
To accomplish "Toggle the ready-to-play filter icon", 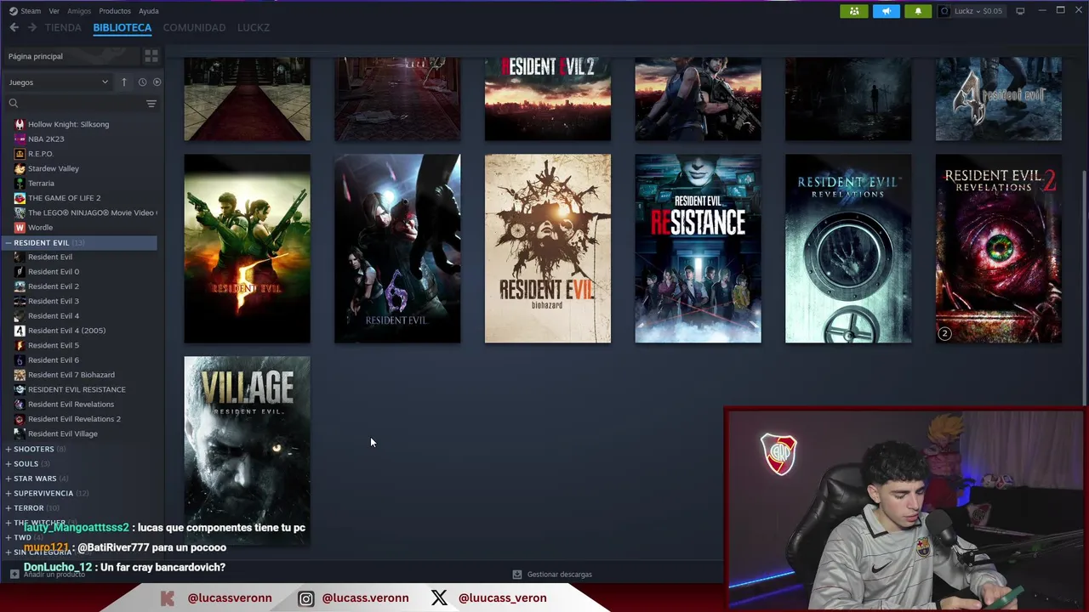I will click(157, 82).
